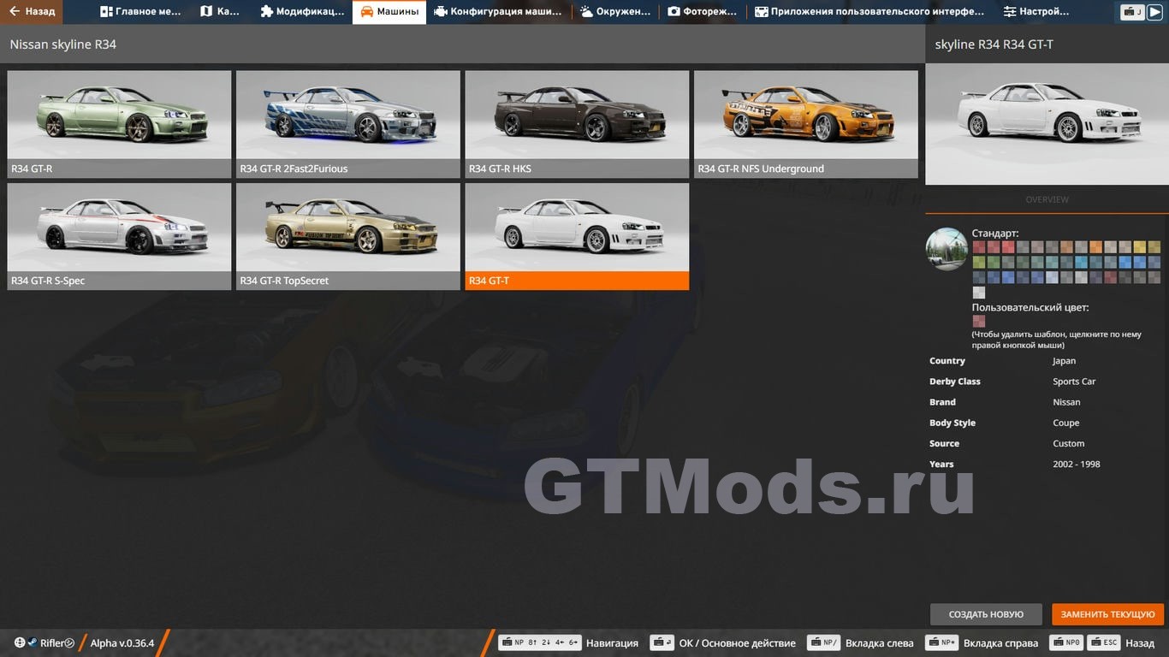Click the Custom source value
The height and width of the screenshot is (657, 1169).
[1068, 443]
